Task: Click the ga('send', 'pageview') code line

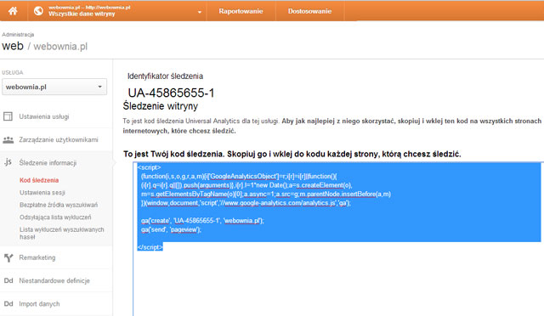Action: tap(171, 229)
